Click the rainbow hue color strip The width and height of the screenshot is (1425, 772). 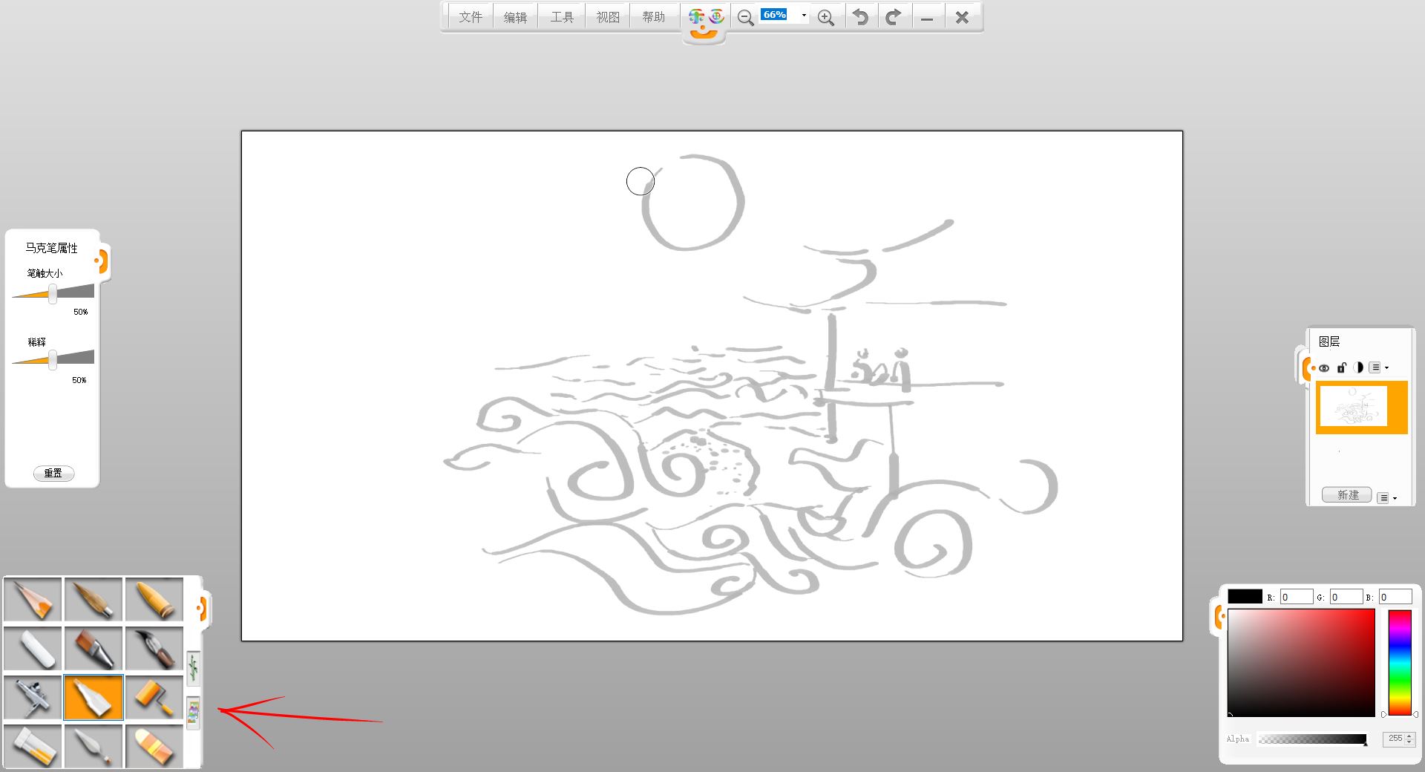pos(1400,662)
